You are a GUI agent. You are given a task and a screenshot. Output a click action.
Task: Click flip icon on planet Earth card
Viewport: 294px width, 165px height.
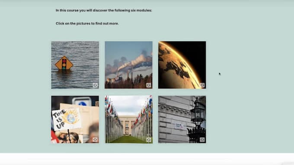coord(202,85)
